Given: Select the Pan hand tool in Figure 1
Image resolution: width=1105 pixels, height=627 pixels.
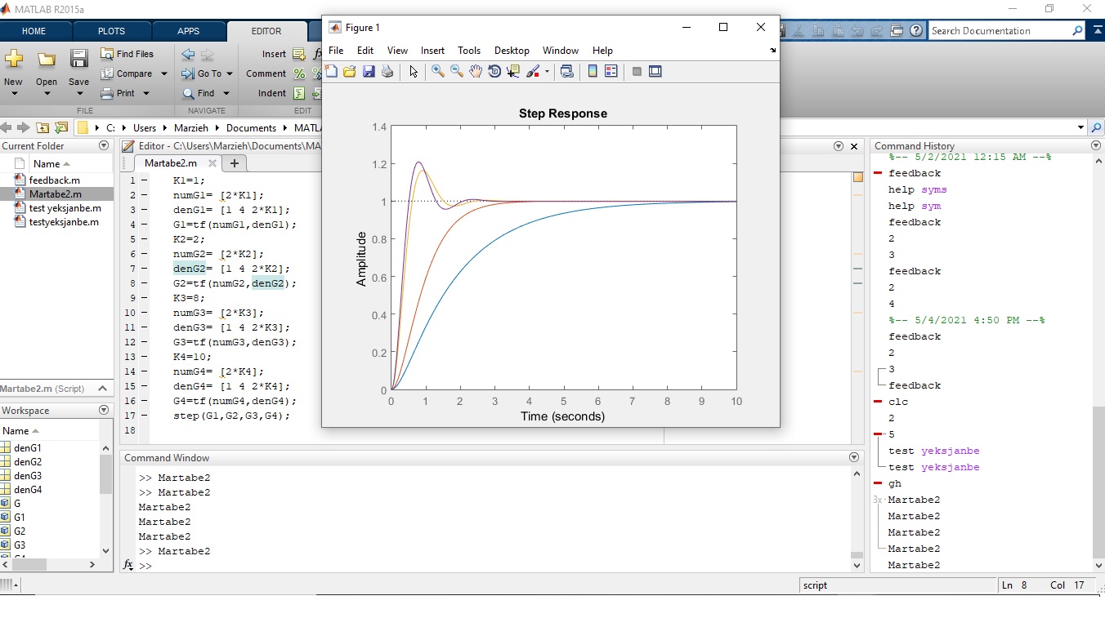Looking at the screenshot, I should coord(476,72).
